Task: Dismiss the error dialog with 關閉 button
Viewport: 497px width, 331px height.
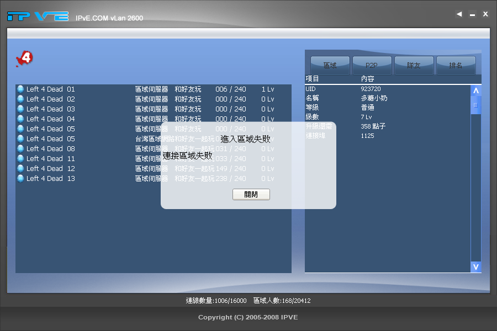Action: tap(251, 194)
